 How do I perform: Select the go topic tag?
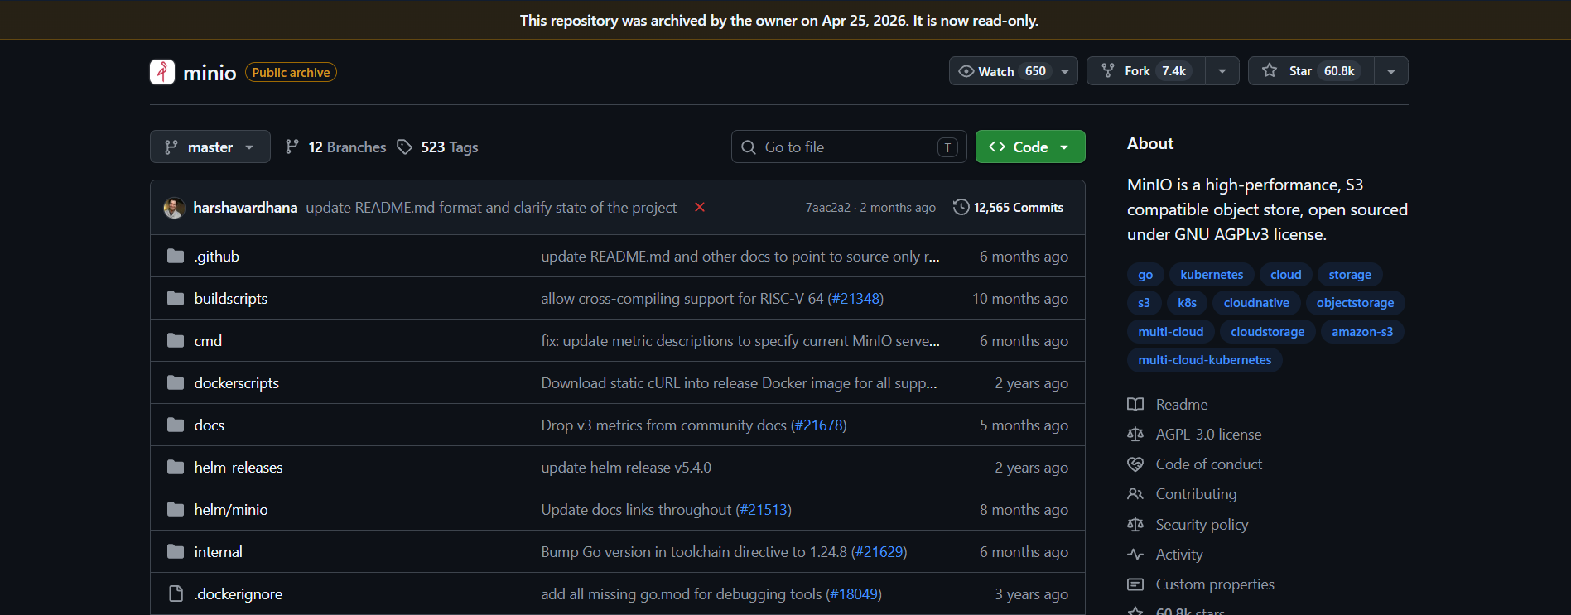pos(1145,275)
